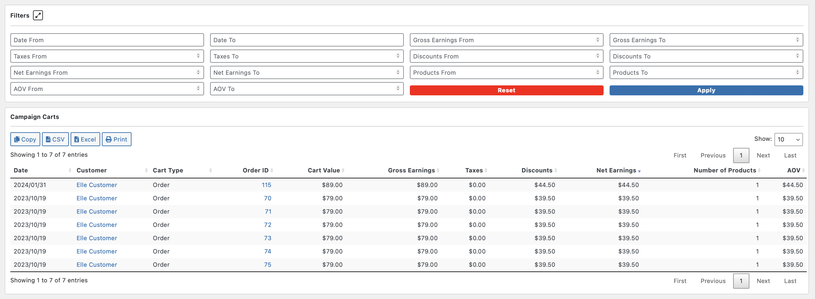Export the table to Excel

pyautogui.click(x=85, y=139)
